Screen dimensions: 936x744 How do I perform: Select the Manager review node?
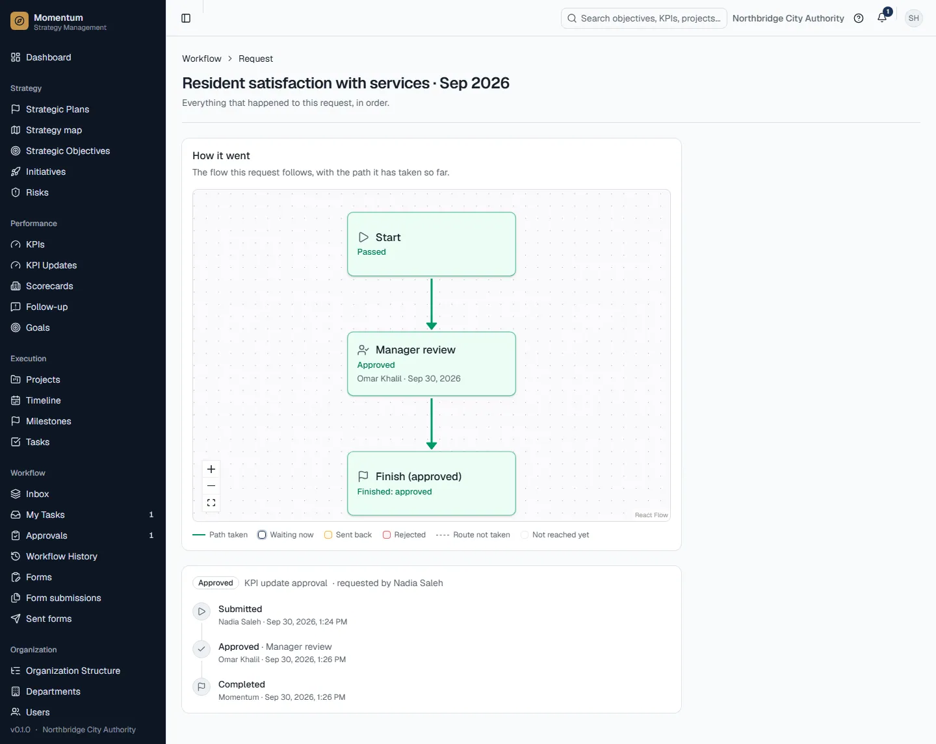[432, 364]
